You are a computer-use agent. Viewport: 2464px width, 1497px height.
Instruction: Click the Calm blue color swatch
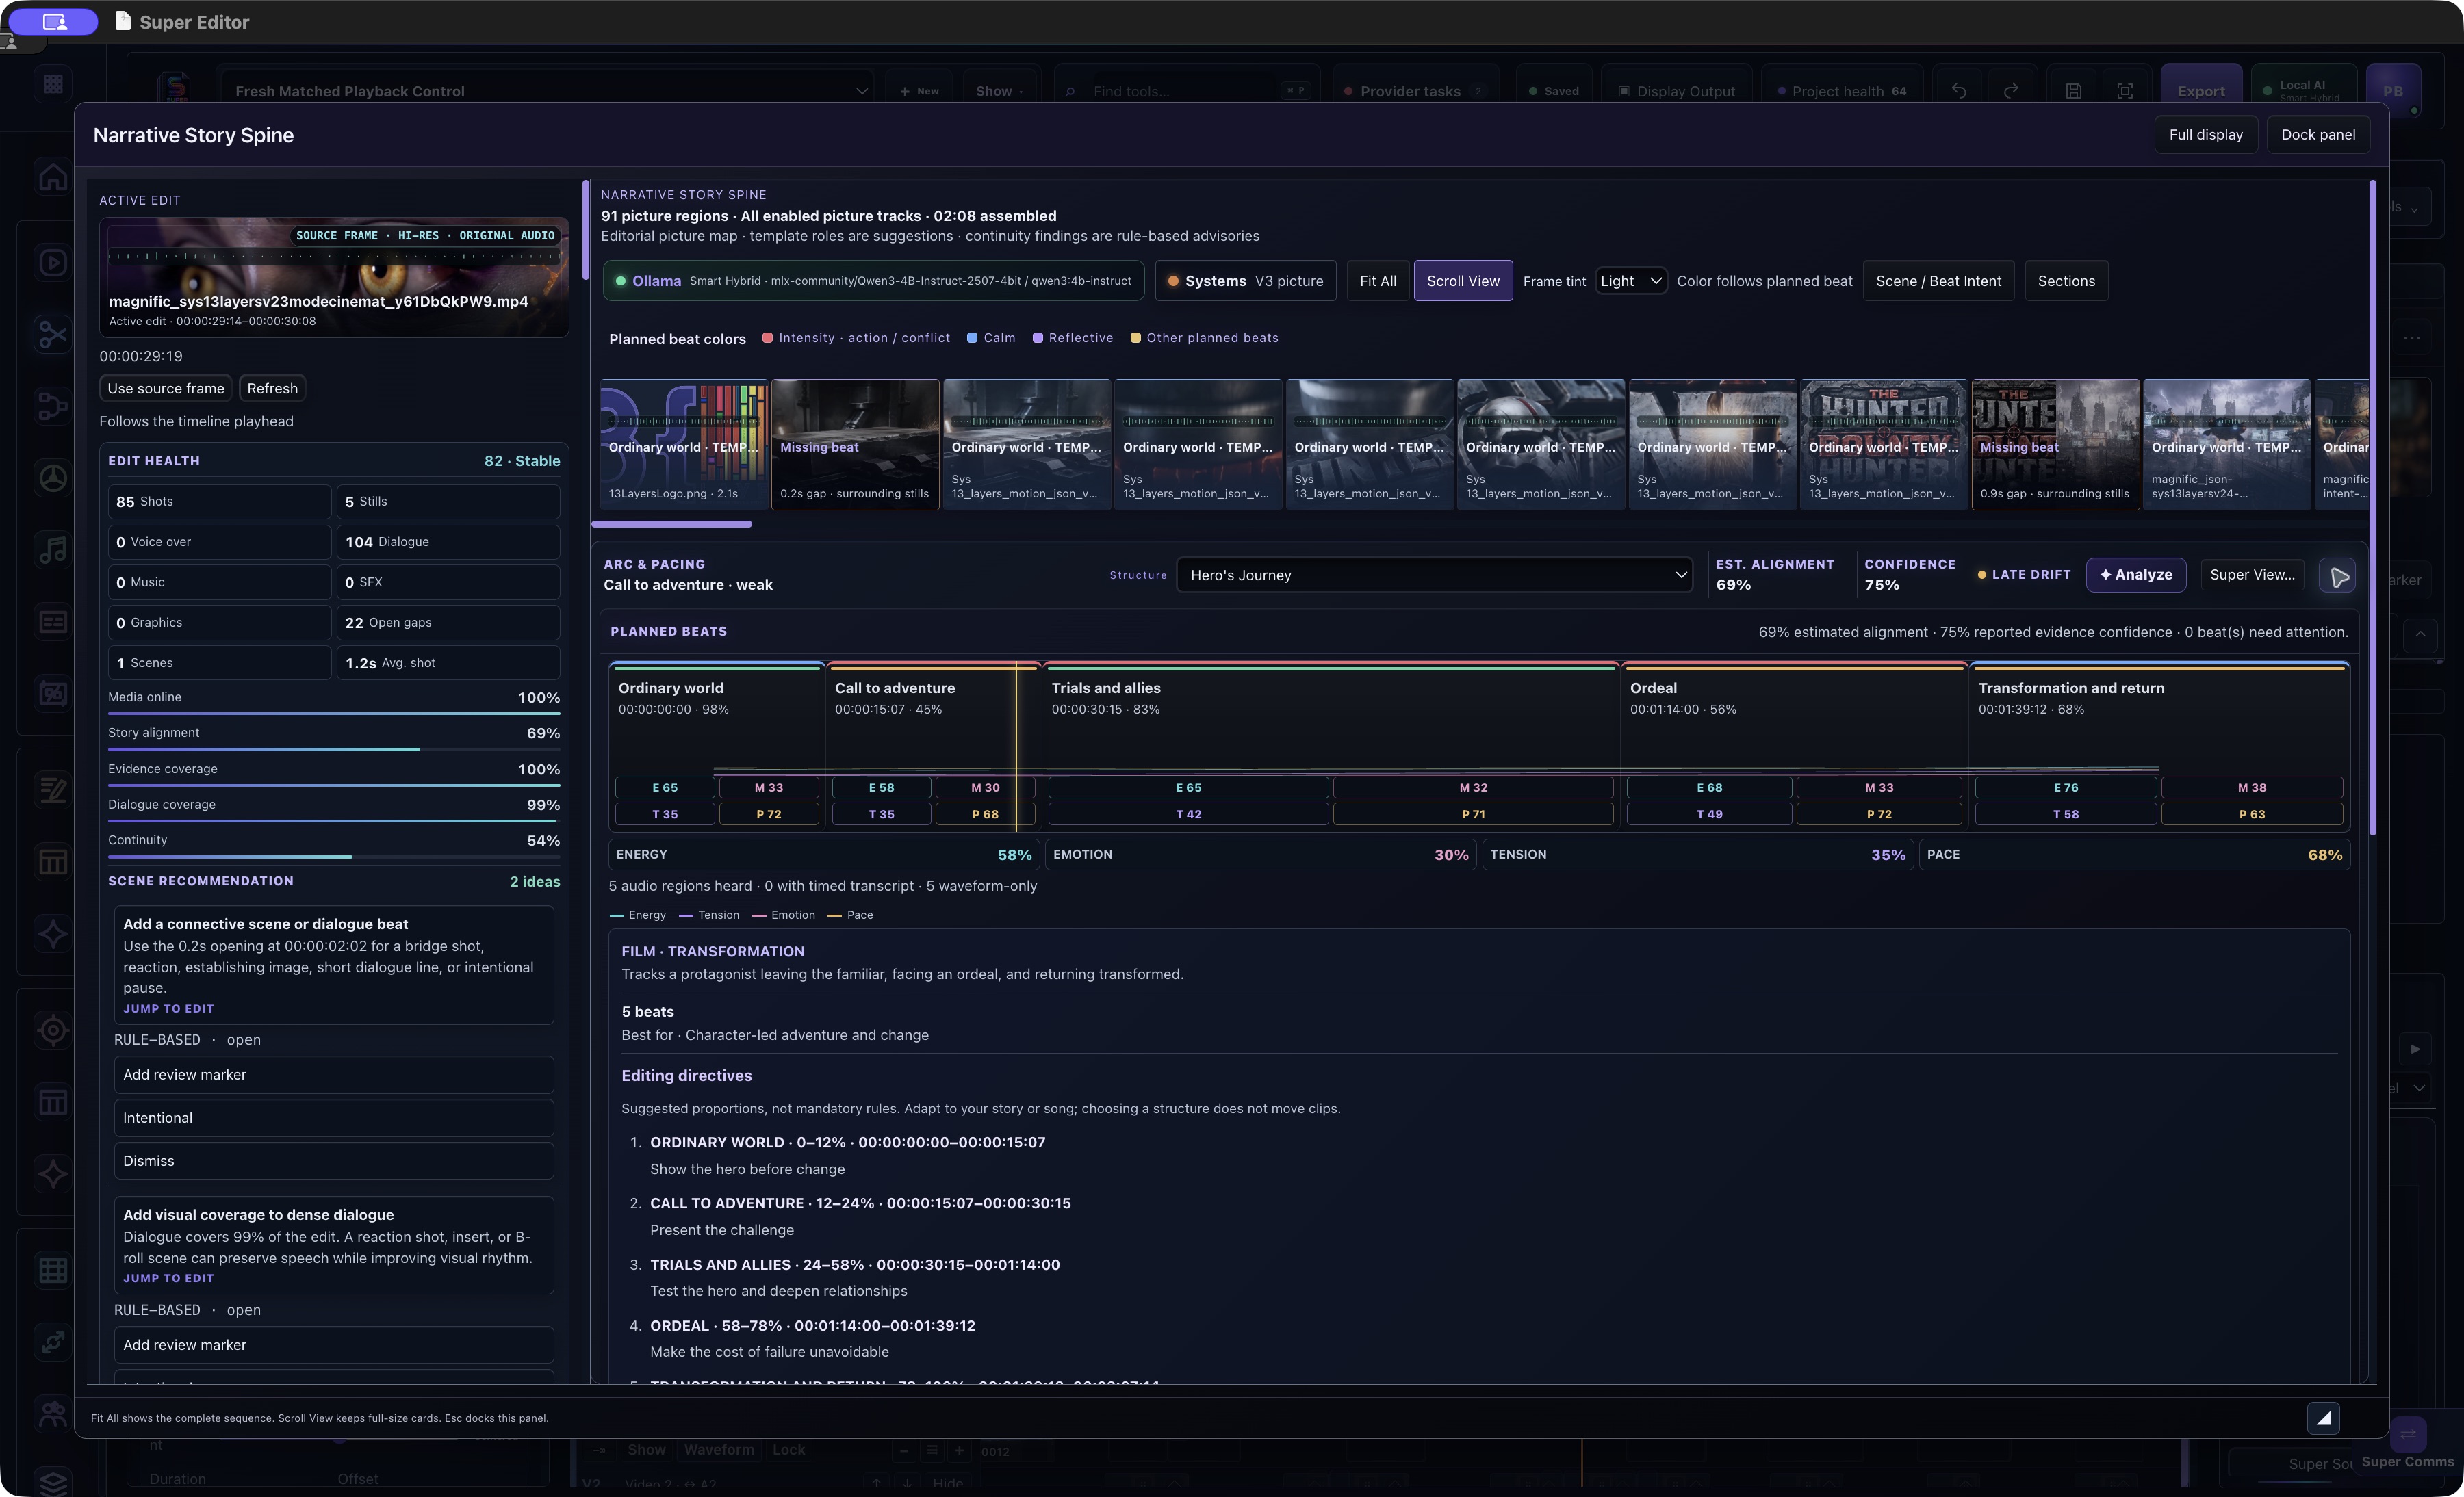tap(972, 338)
